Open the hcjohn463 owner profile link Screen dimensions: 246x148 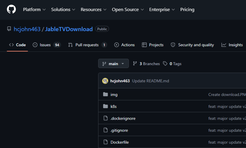click(27, 29)
